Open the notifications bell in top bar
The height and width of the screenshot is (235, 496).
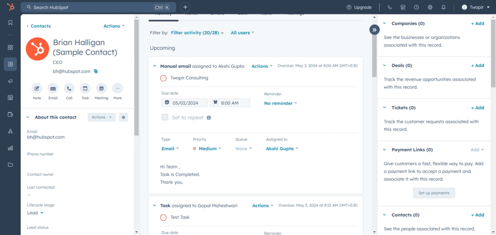pos(443,7)
